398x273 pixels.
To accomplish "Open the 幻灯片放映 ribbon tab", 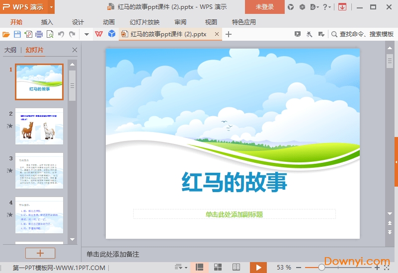I will coord(145,22).
